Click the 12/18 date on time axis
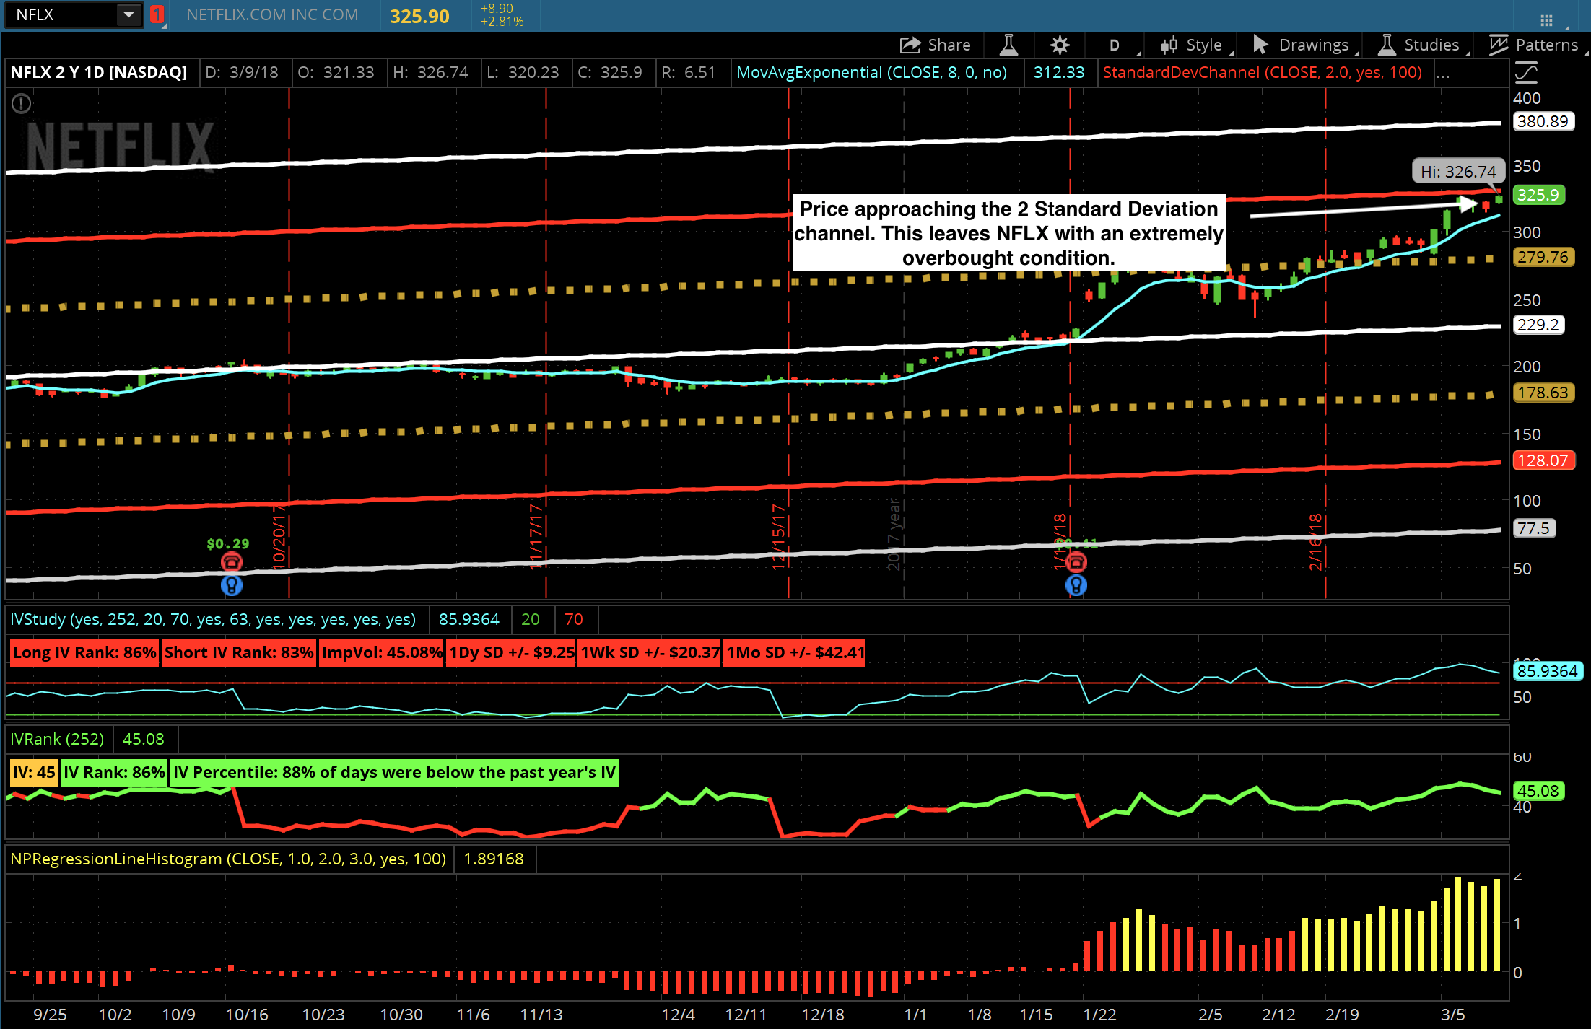This screenshot has width=1591, height=1029. [823, 1015]
